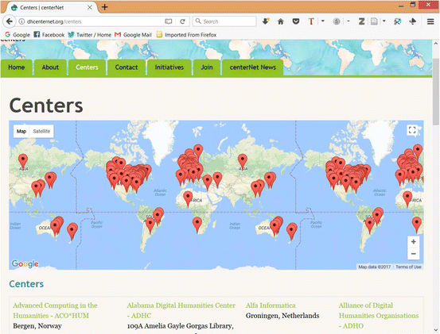This screenshot has height=334, width=440.
Task: Open Alfa Informatica center link
Action: (x=271, y=305)
